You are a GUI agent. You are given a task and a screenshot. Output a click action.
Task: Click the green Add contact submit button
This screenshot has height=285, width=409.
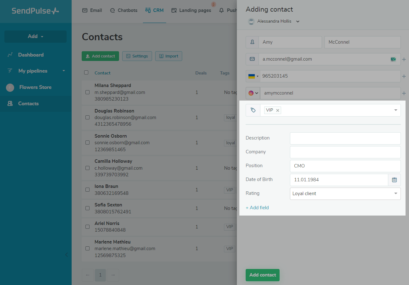click(262, 275)
